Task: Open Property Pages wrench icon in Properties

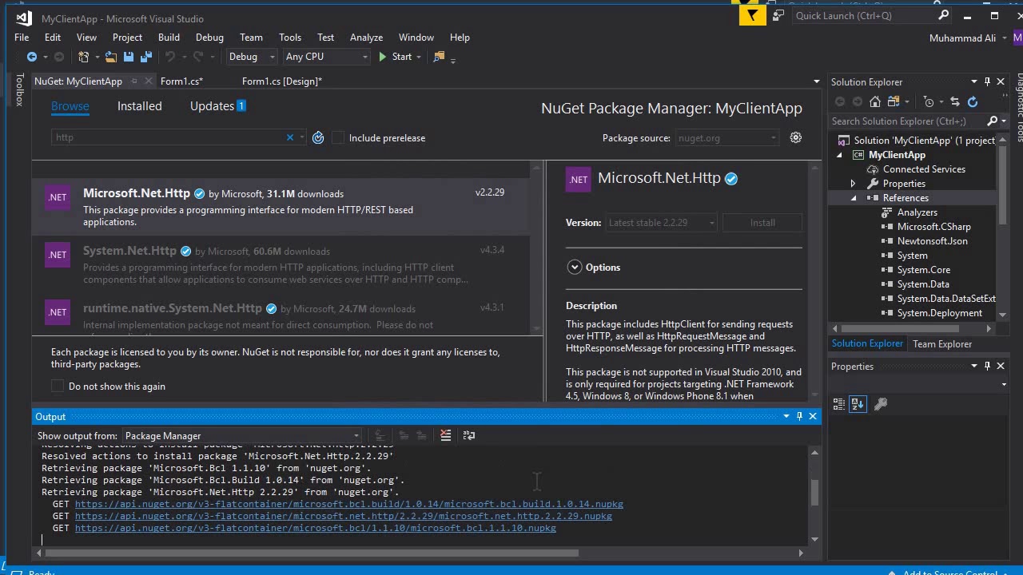Action: pyautogui.click(x=881, y=404)
